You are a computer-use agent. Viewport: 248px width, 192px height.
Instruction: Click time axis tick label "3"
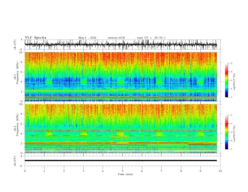83,171
